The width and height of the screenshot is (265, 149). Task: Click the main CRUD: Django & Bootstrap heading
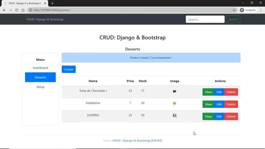coord(132,38)
